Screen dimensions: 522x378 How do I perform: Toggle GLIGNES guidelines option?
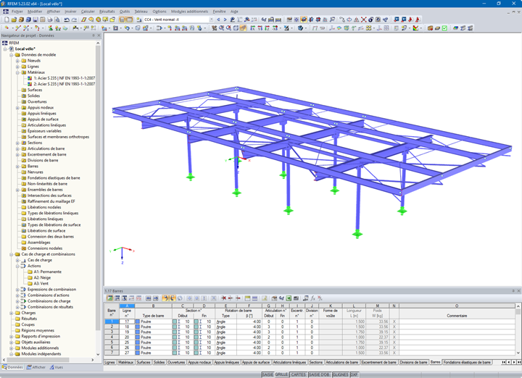coord(340,374)
